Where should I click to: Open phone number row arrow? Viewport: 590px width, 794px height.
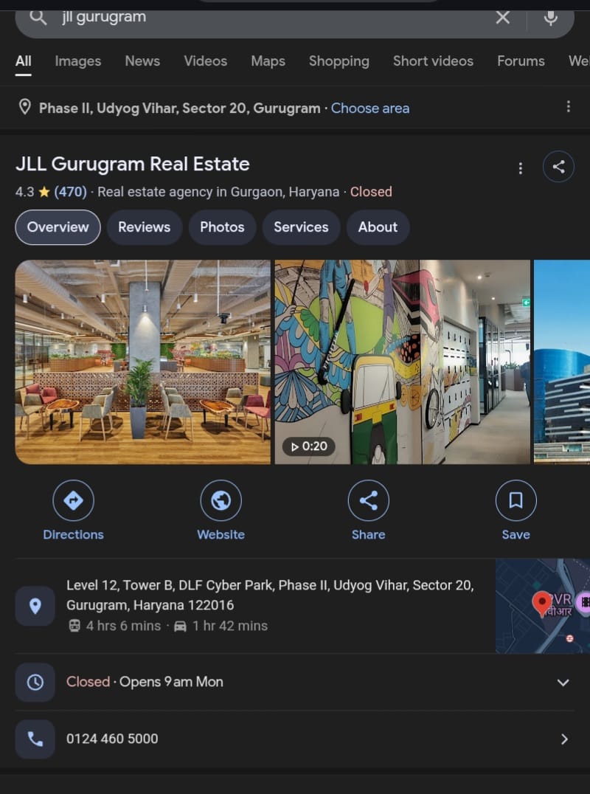[564, 739]
